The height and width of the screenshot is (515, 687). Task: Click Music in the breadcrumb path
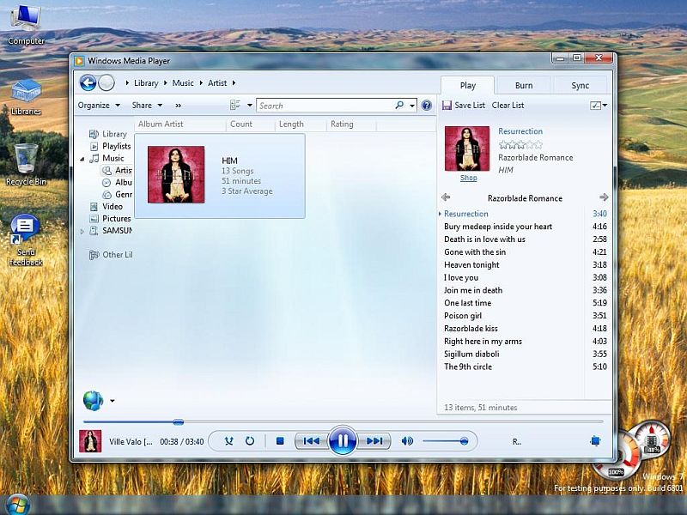coord(183,82)
